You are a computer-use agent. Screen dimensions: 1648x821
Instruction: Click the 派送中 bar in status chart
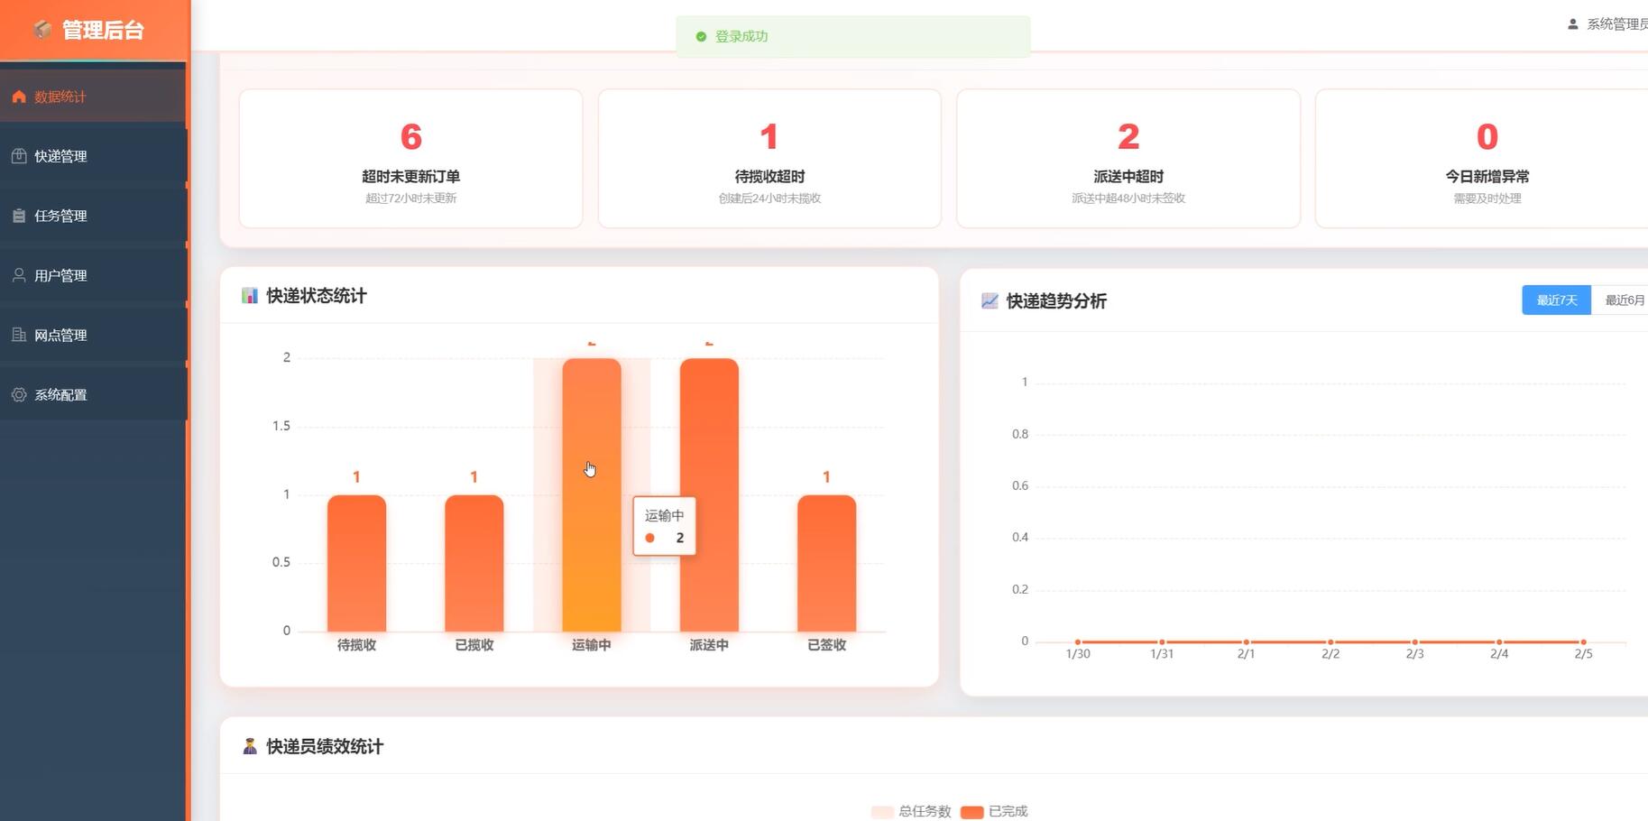(x=709, y=494)
